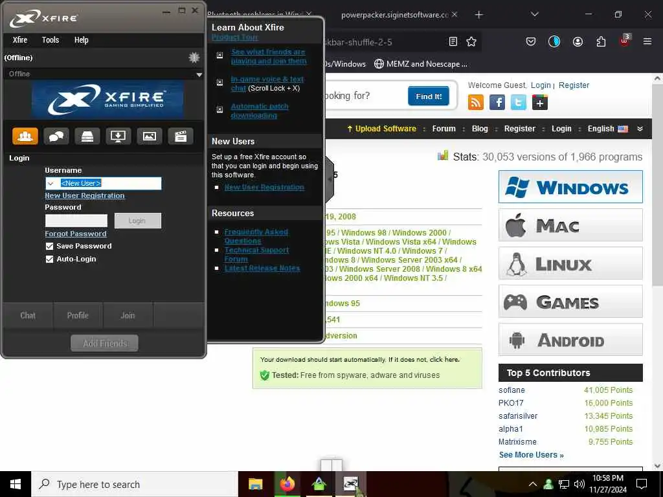Open a new Firefox tab with plus
663x497 pixels.
tap(478, 15)
